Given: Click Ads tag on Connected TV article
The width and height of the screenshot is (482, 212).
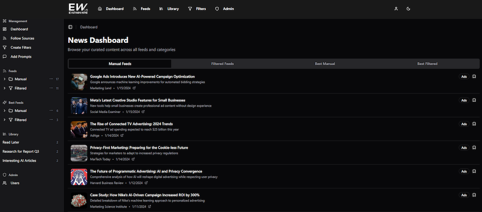Looking at the screenshot, I should (464, 124).
